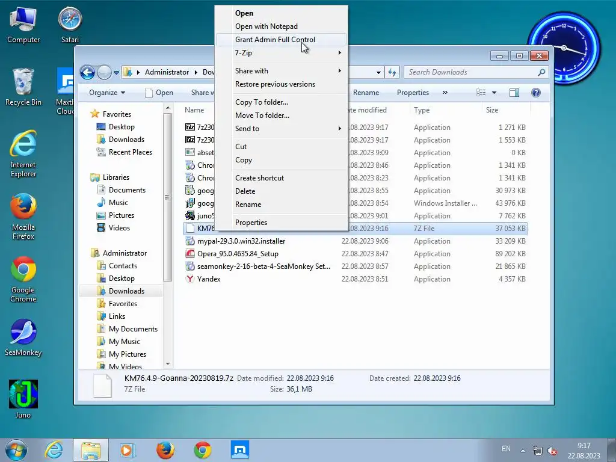The height and width of the screenshot is (462, 616).
Task: Expand the Send to submenu
Action: 282,129
